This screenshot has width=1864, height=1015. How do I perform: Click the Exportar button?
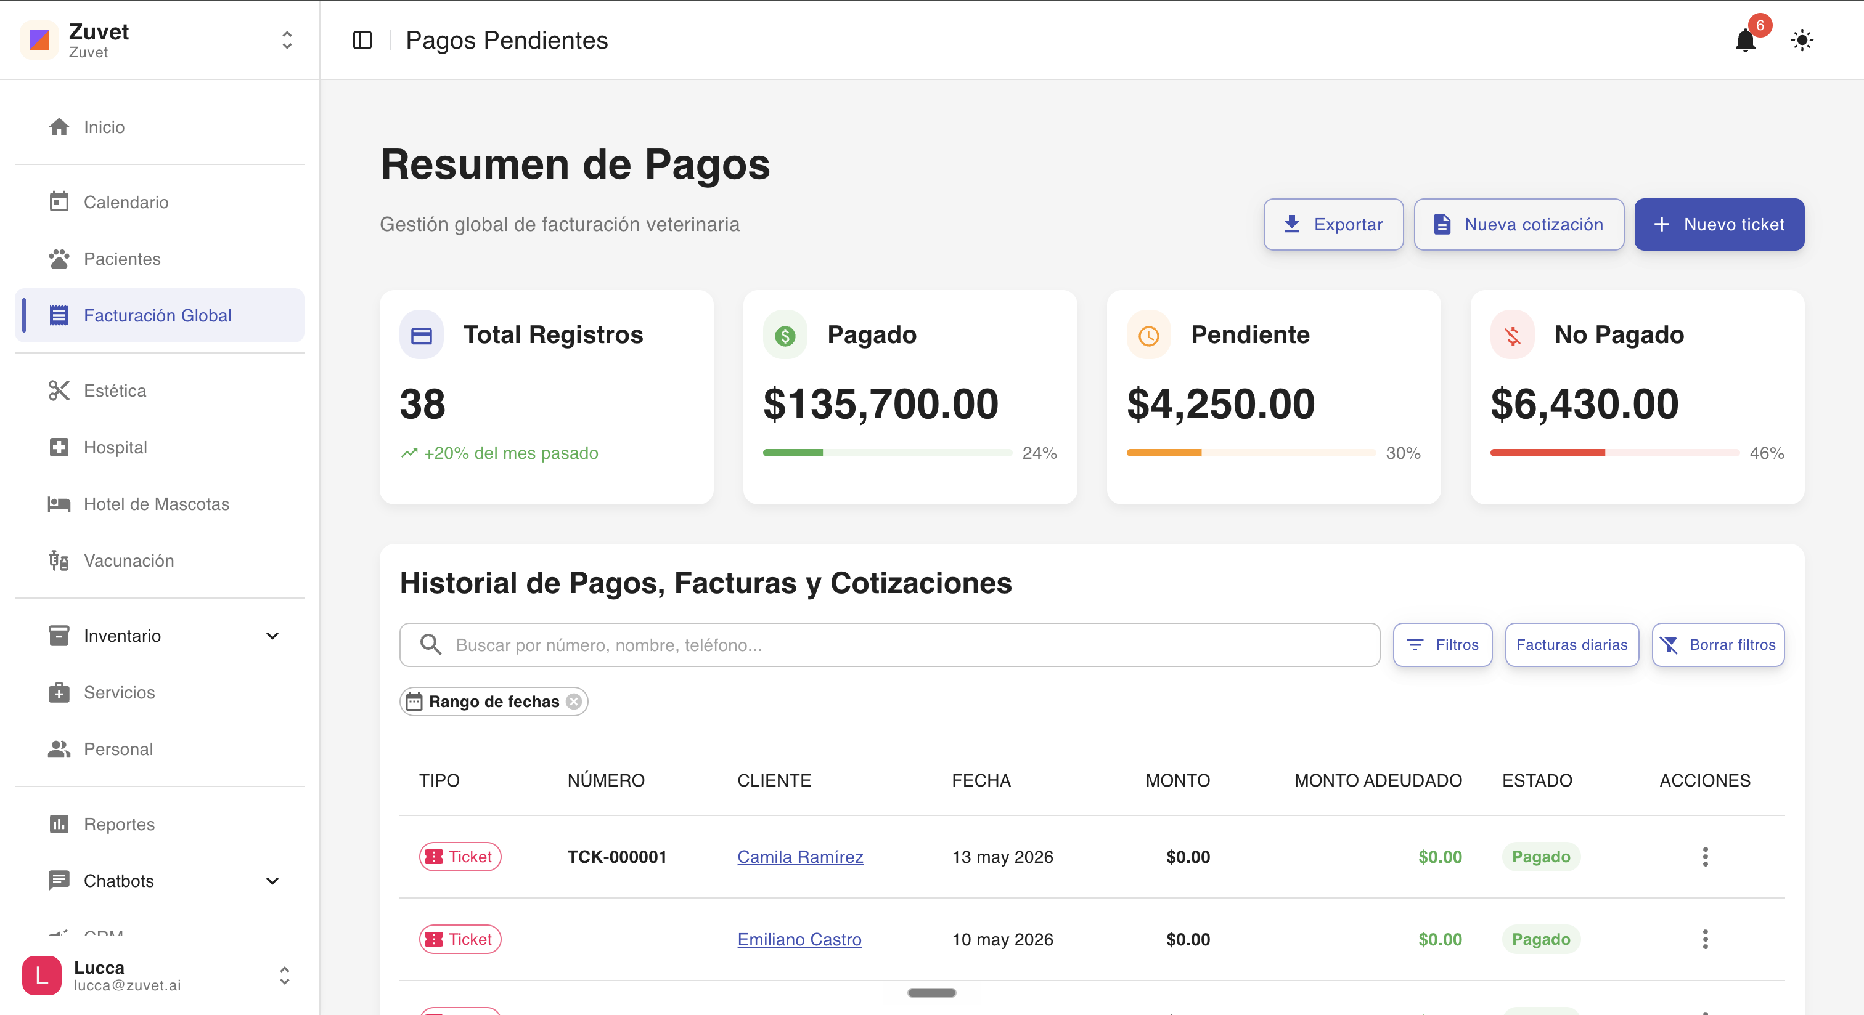click(x=1333, y=224)
